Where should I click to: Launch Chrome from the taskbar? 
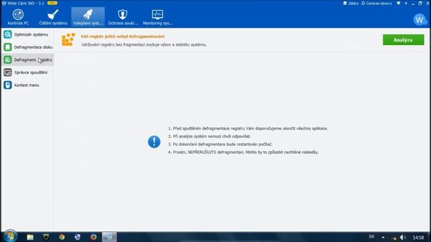point(62,237)
